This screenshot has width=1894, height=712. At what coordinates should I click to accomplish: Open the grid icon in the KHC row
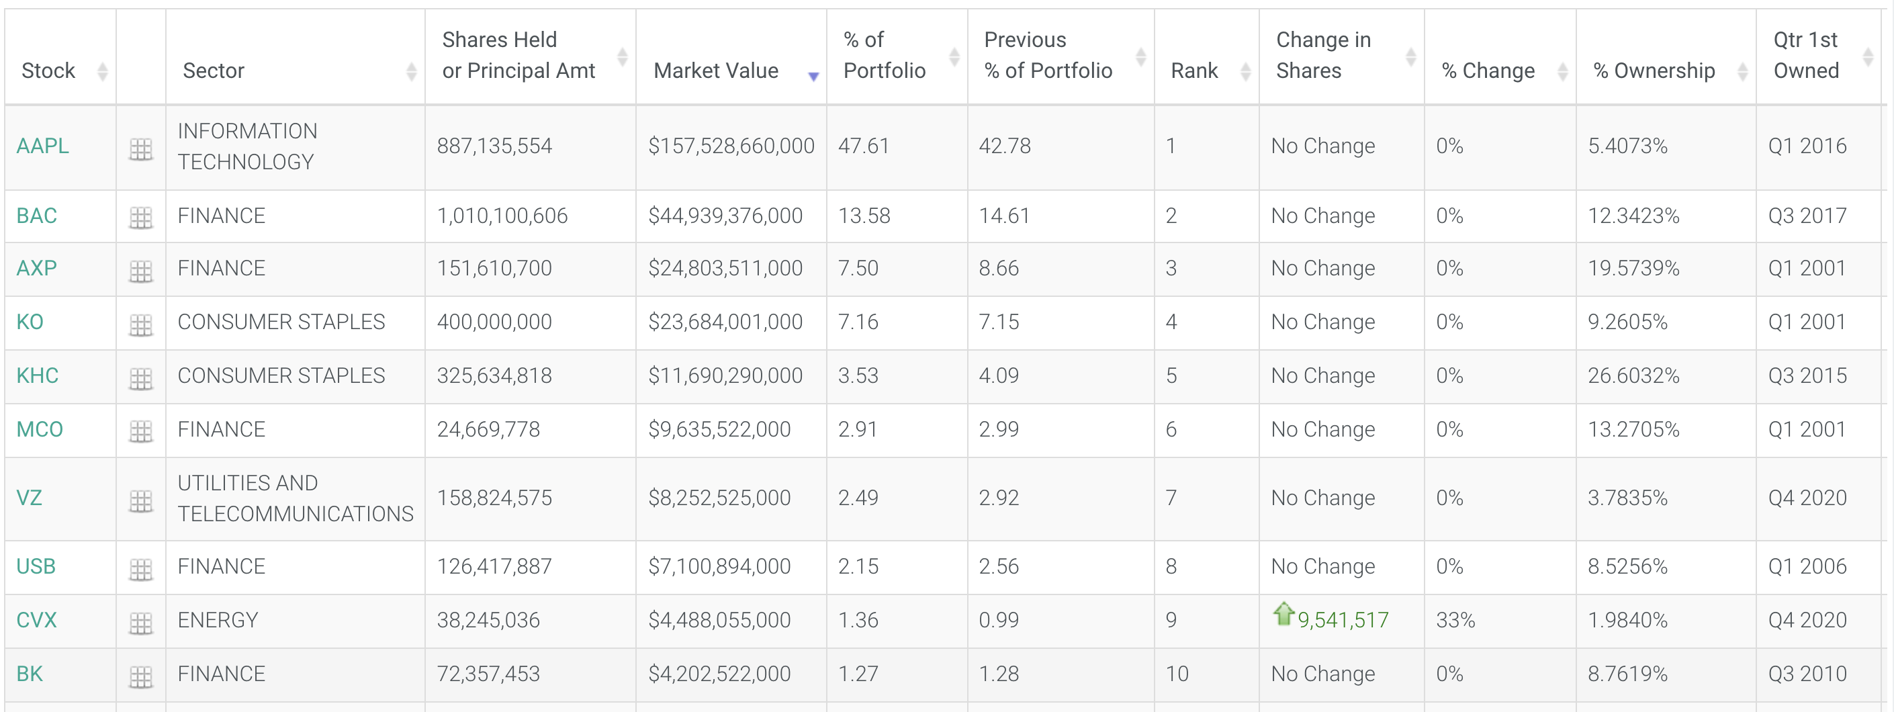[x=140, y=379]
